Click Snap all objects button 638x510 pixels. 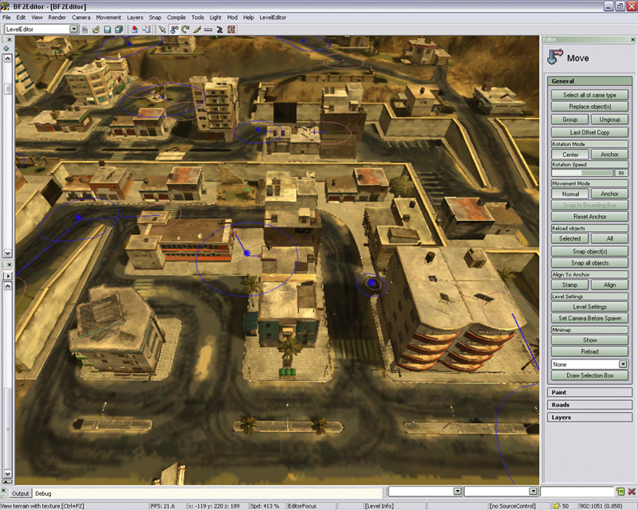[x=589, y=263]
